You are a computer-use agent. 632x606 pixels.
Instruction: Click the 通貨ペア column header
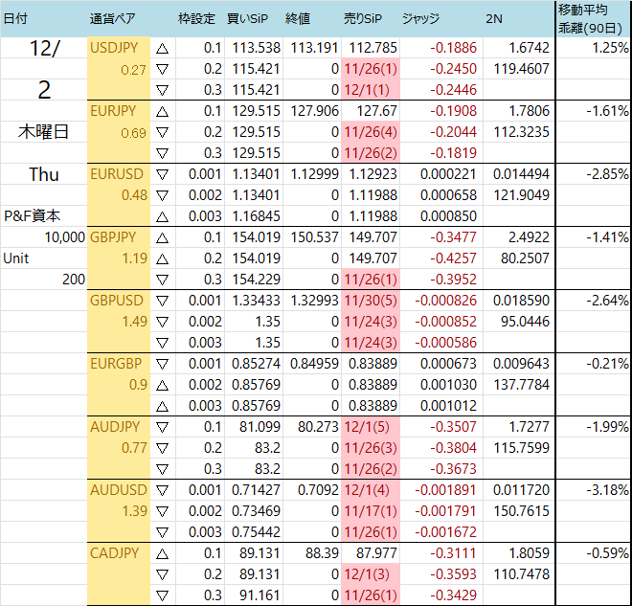112,18
